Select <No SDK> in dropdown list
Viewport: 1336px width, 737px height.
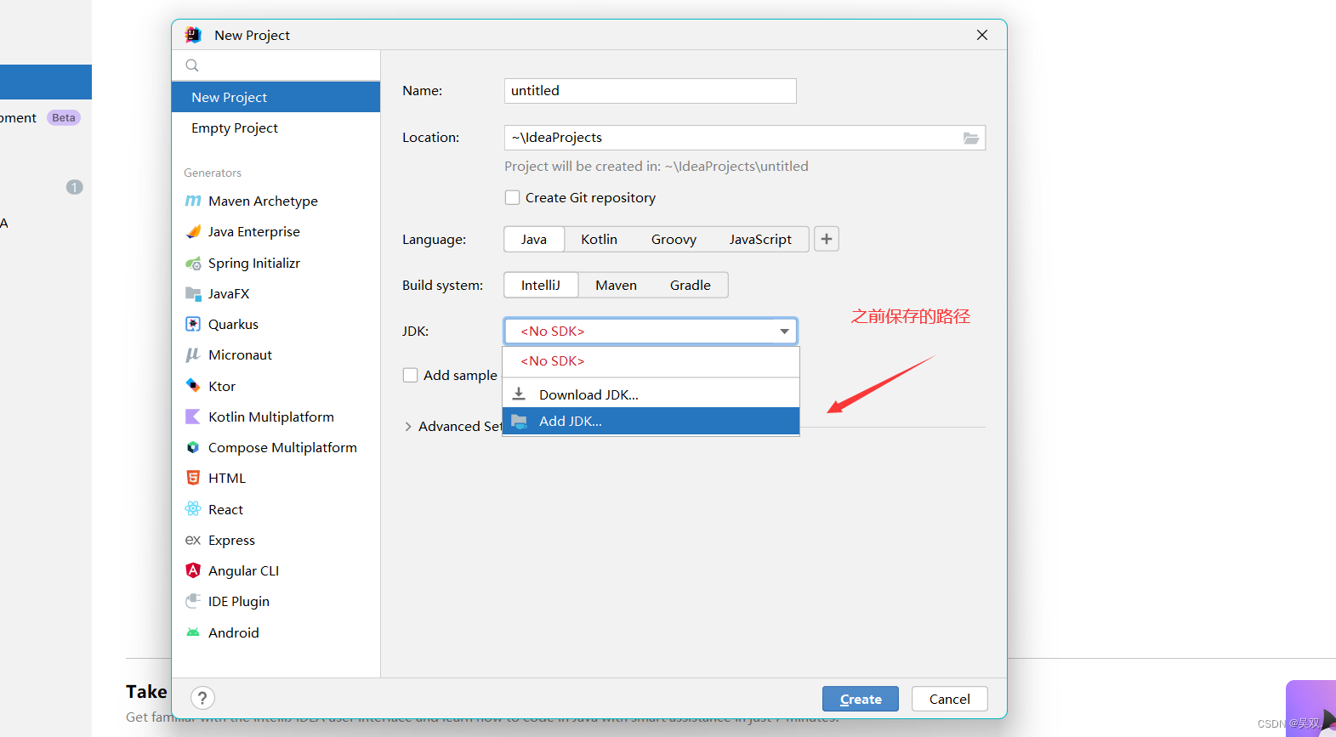pos(651,361)
